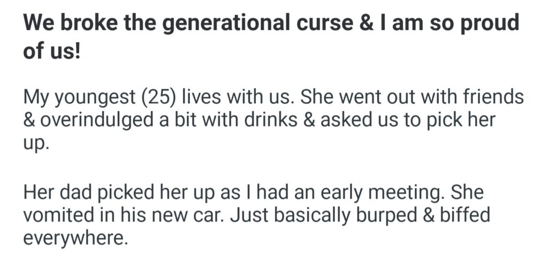
Task: Click the word "proud" in the title
Action: tap(490, 24)
